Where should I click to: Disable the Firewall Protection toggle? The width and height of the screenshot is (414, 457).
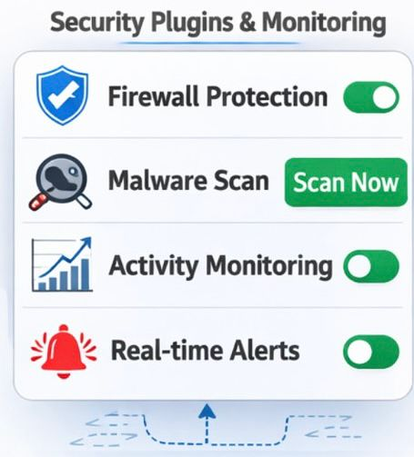pos(371,97)
